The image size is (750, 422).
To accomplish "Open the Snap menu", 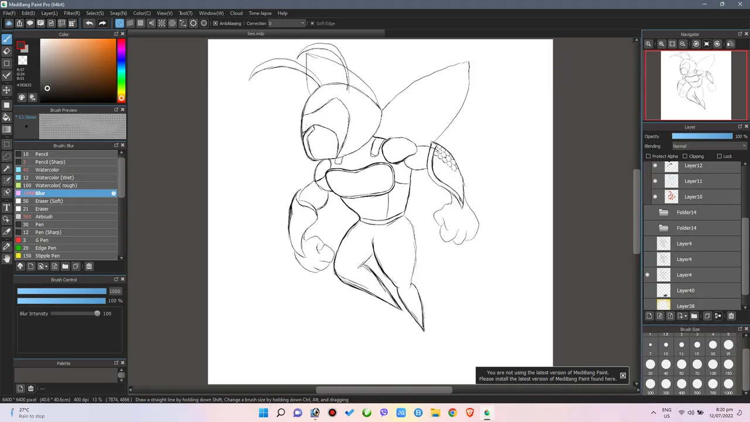I will tap(118, 13).
